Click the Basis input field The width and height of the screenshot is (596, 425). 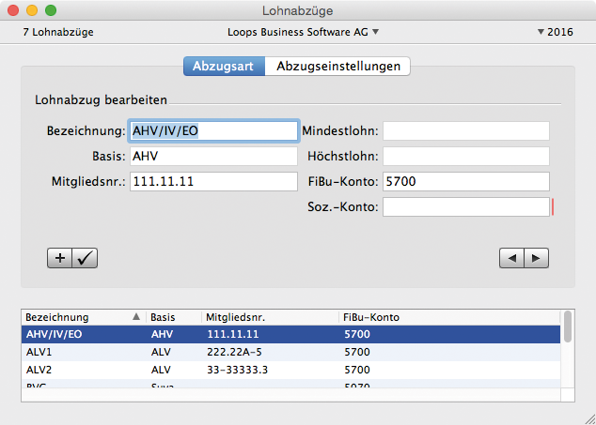pyautogui.click(x=213, y=156)
